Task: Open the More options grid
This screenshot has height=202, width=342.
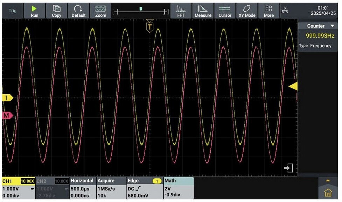Action: click(x=269, y=11)
